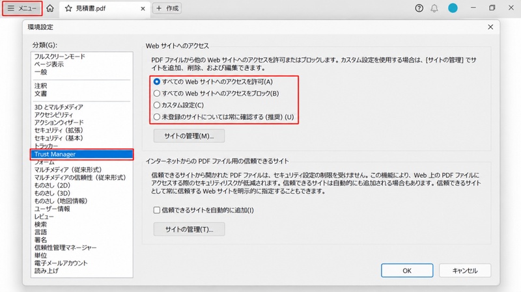Select セキュリティ（基本）category
Image resolution: width=521 pixels, height=292 pixels.
pos(59,138)
